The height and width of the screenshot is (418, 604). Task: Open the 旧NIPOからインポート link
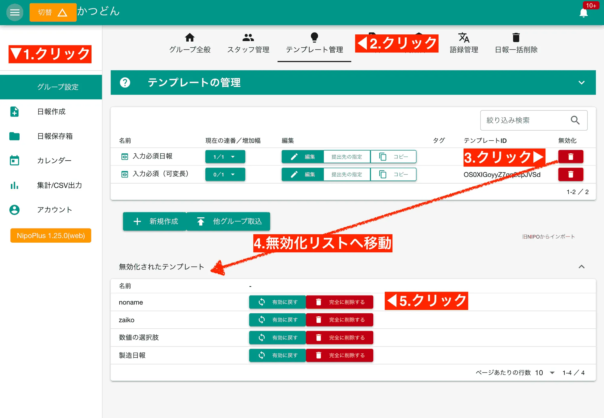548,237
